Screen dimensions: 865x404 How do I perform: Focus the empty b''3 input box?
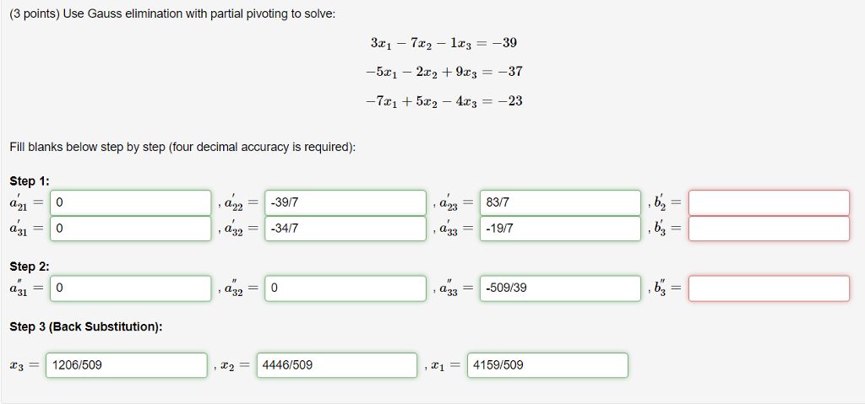click(769, 288)
